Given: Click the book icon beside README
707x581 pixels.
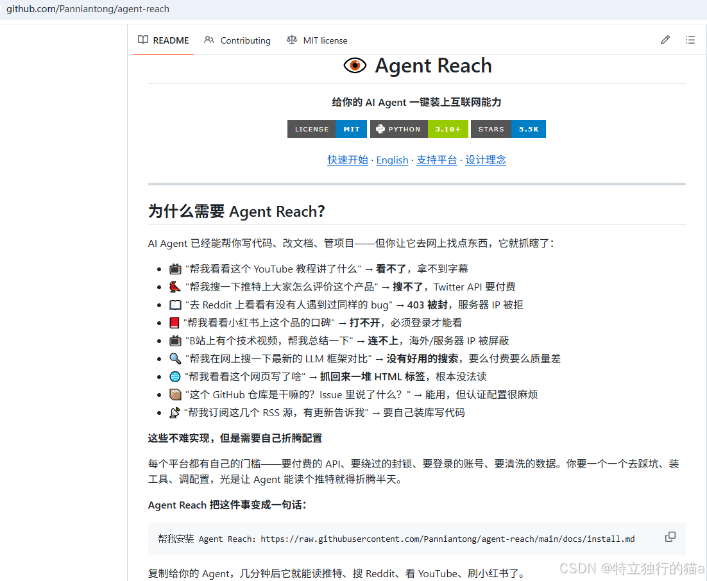Looking at the screenshot, I should [143, 40].
